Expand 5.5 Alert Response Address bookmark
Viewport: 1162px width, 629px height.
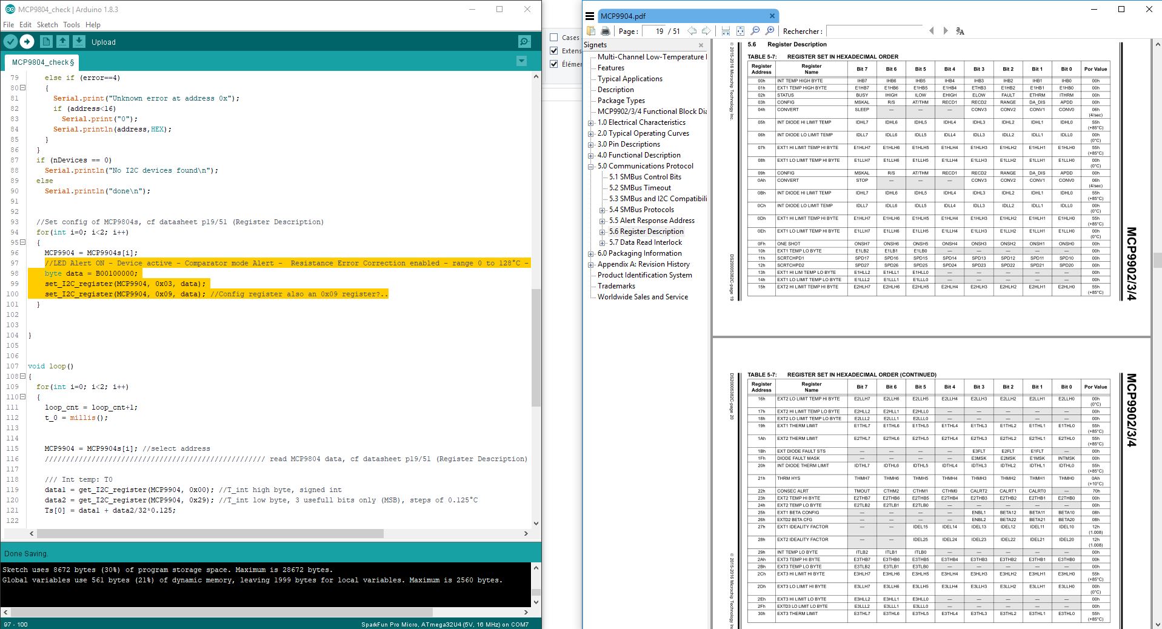point(603,221)
